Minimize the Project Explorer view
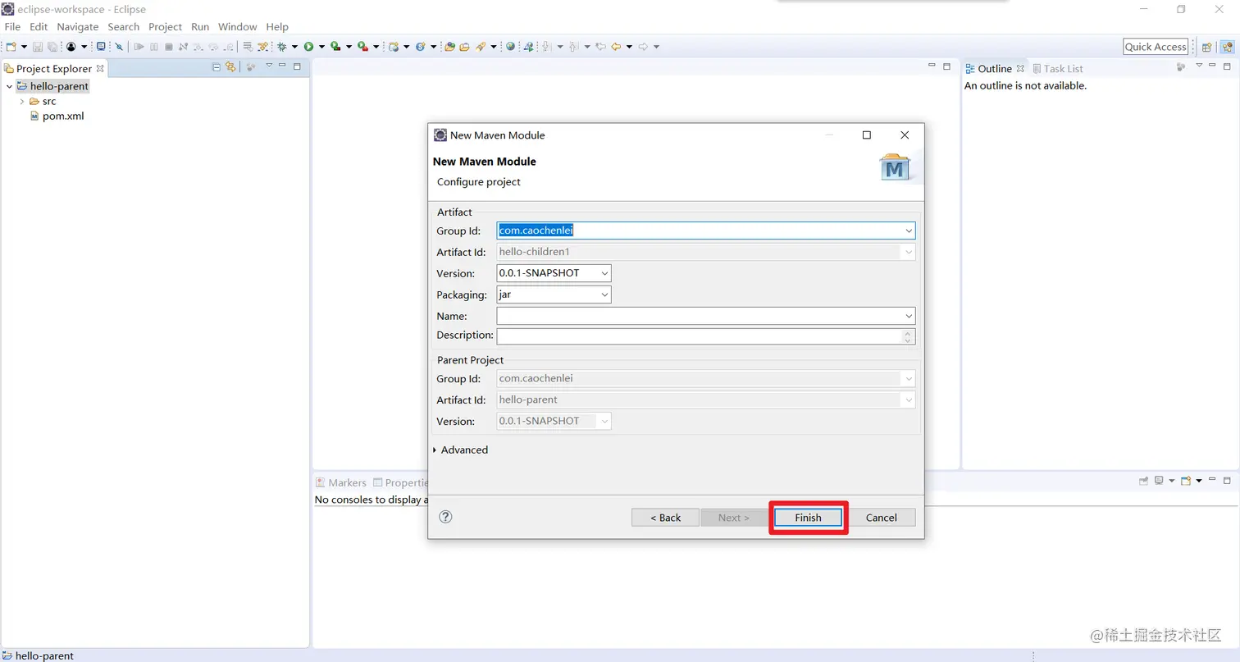 [282, 66]
